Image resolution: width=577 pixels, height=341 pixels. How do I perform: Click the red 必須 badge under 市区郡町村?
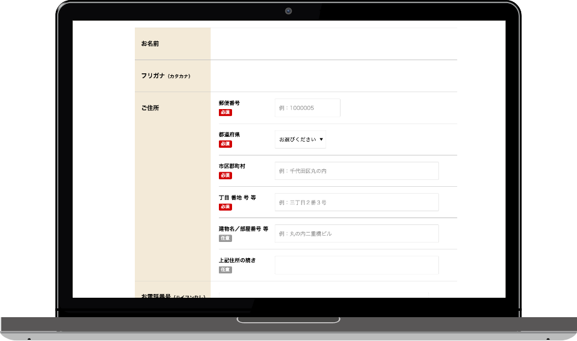coord(225,176)
